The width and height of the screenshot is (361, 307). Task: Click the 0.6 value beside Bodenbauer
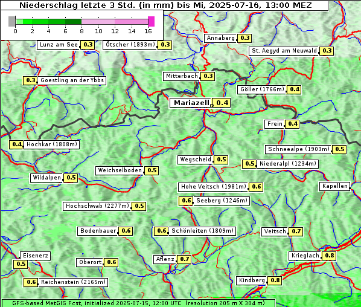point(126,231)
